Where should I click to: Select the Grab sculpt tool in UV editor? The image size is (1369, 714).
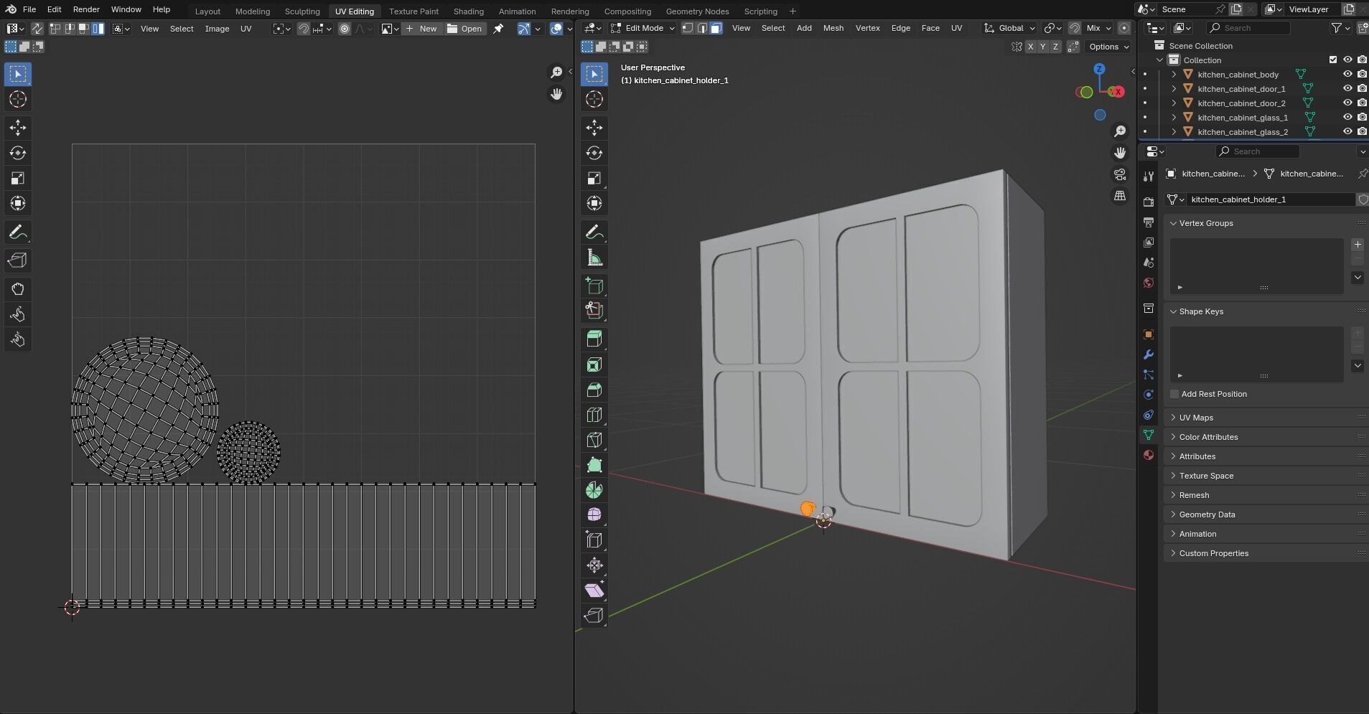[x=18, y=289]
